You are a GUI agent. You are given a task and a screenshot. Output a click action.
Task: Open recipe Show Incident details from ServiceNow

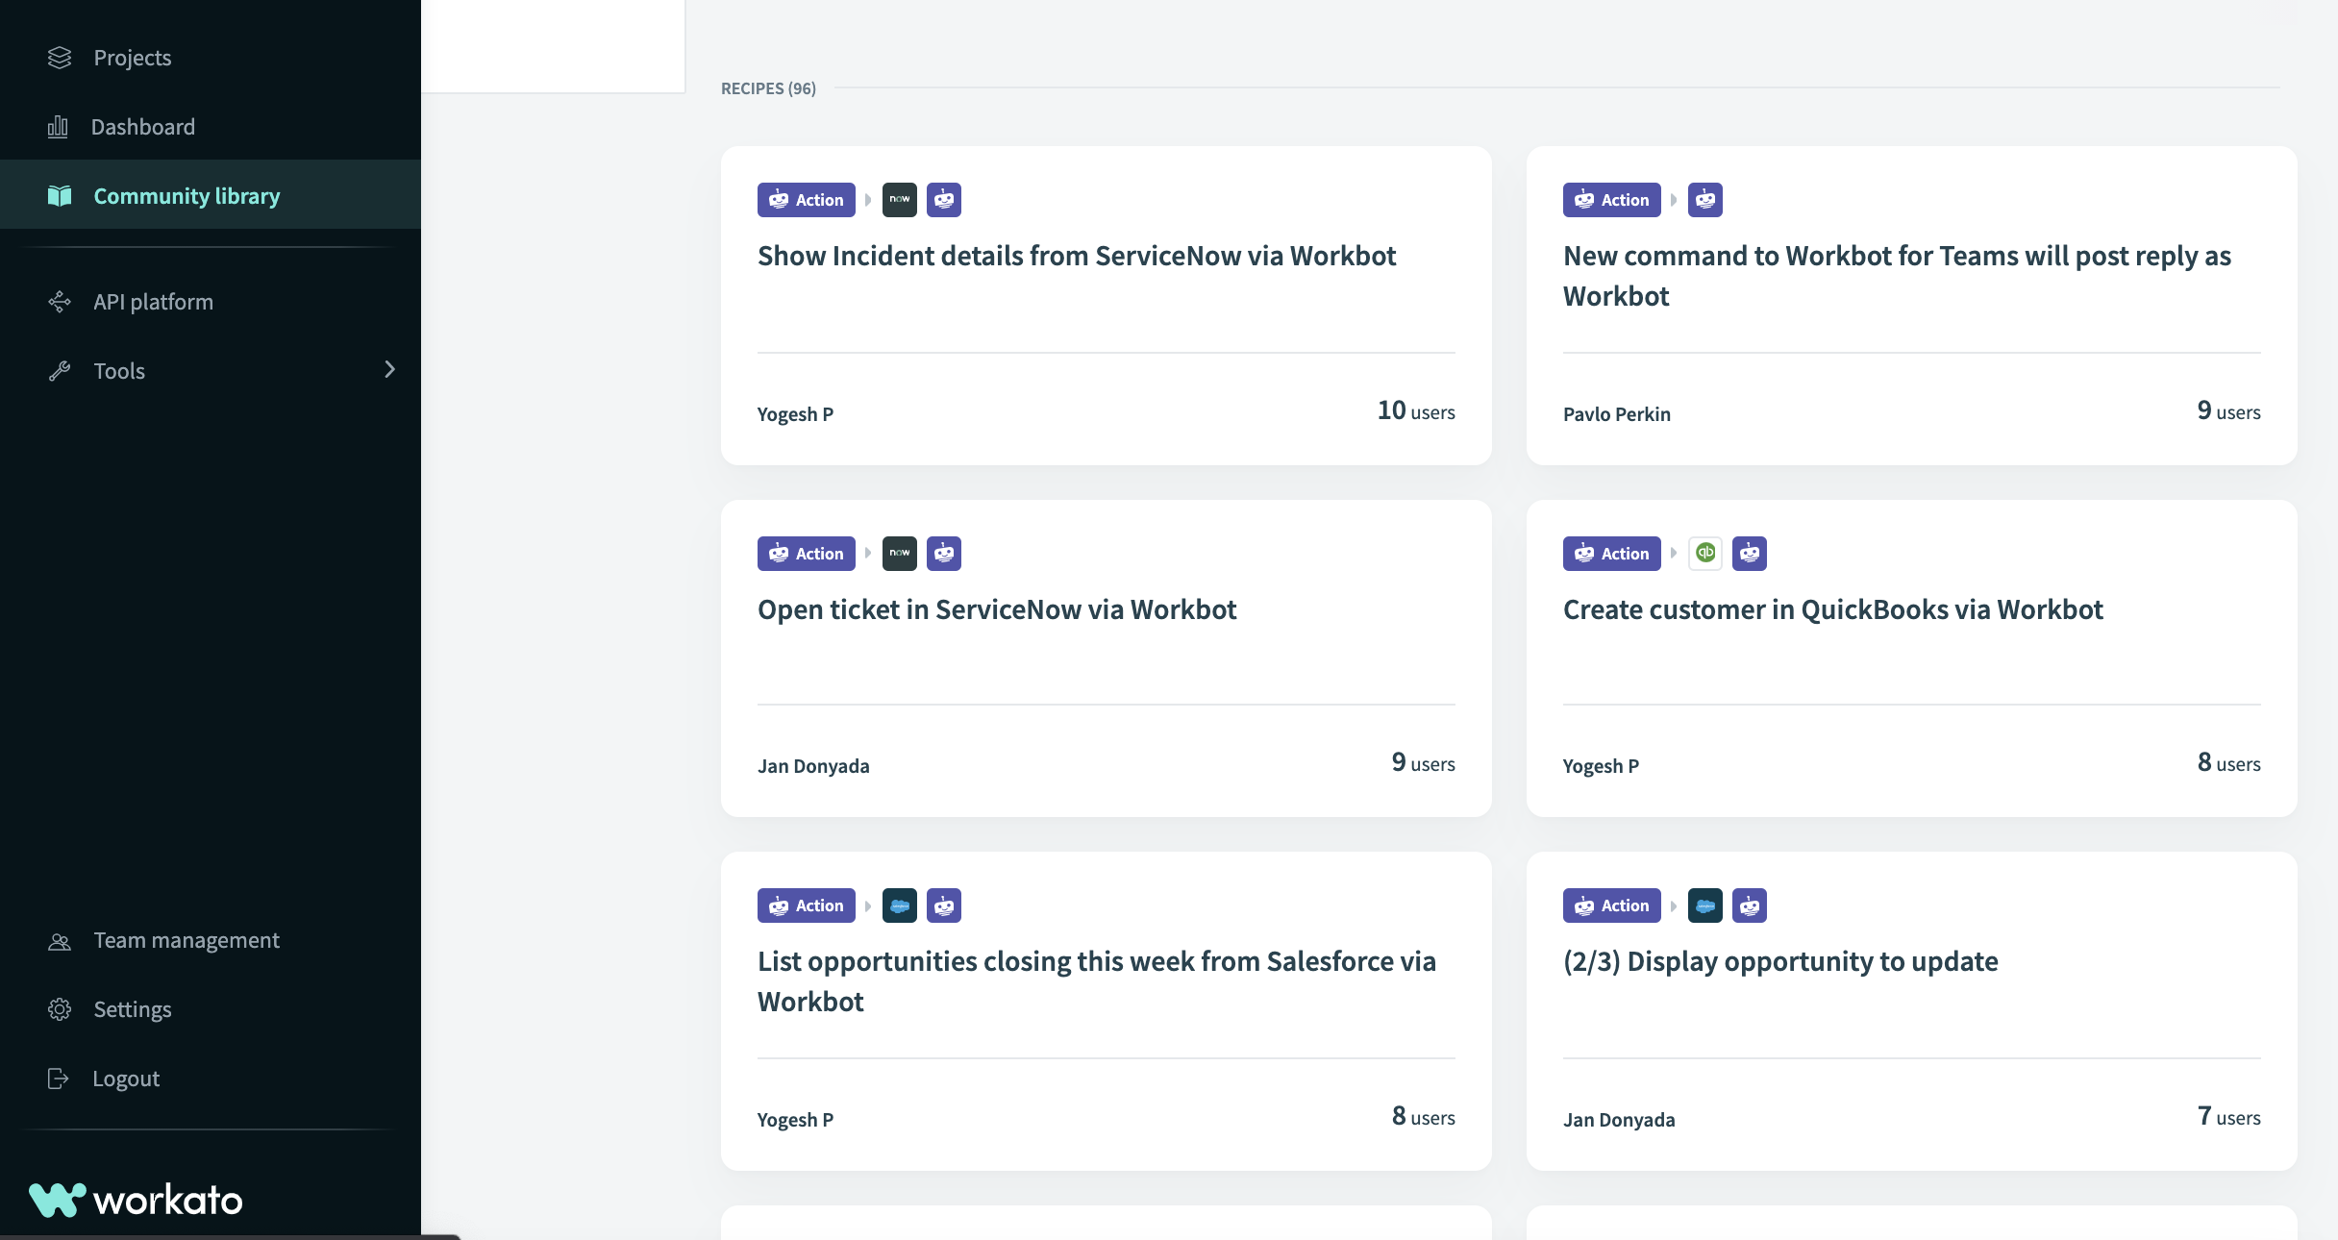(1076, 256)
